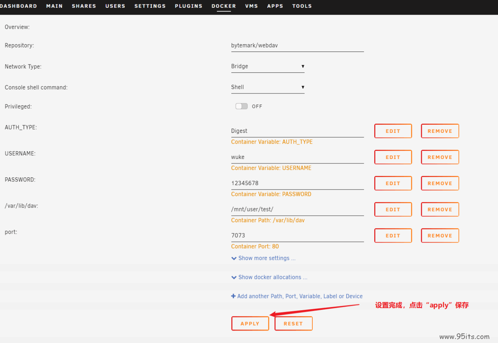Click the Container Variable: AUTH_TYPE text
The width and height of the screenshot is (498, 343).
point(272,142)
